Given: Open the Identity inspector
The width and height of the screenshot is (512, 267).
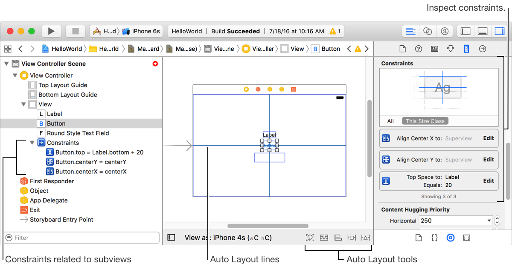Looking at the screenshot, I should [434, 49].
